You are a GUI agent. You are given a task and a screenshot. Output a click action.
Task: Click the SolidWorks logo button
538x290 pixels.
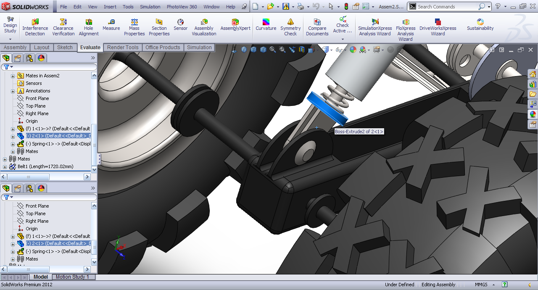coord(25,7)
